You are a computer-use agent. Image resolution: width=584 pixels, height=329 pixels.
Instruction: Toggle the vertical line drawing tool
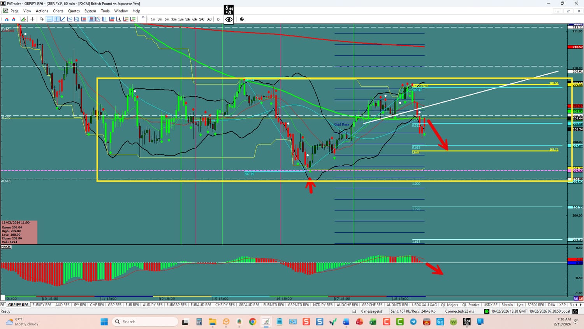click(x=56, y=19)
